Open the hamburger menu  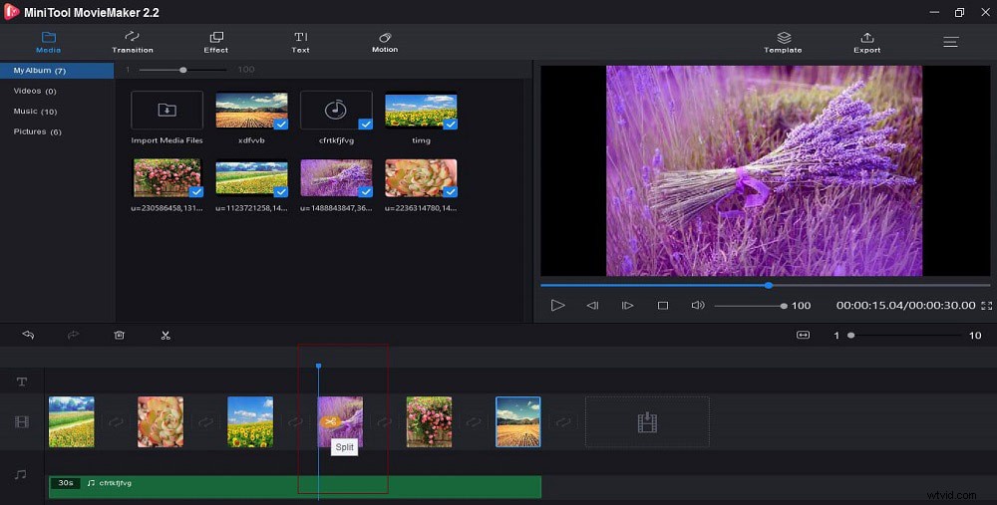point(950,42)
